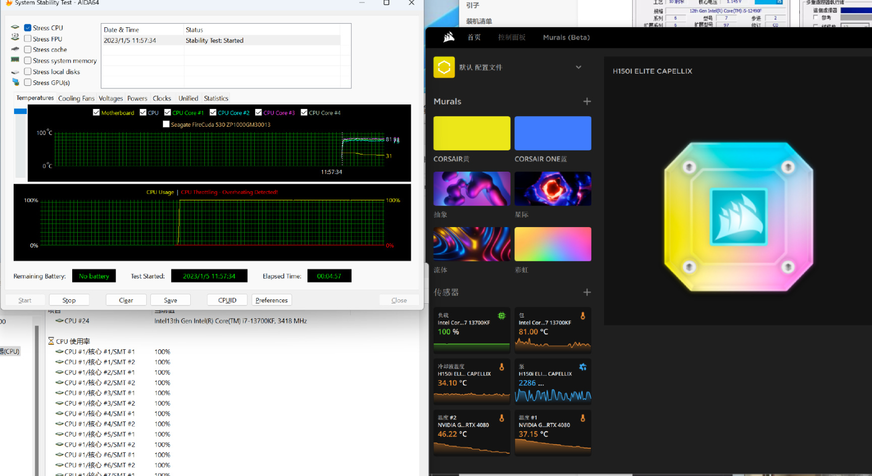This screenshot has height=476, width=872.
Task: Enable the Stress cache checkbox
Action: [28, 49]
